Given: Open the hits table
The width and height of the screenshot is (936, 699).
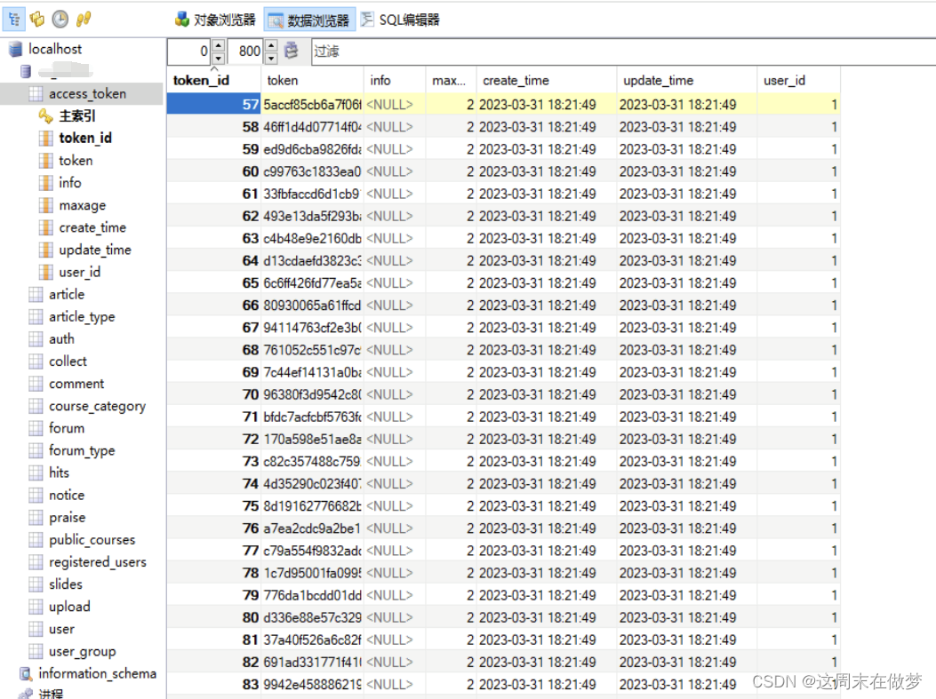Looking at the screenshot, I should coord(59,473).
